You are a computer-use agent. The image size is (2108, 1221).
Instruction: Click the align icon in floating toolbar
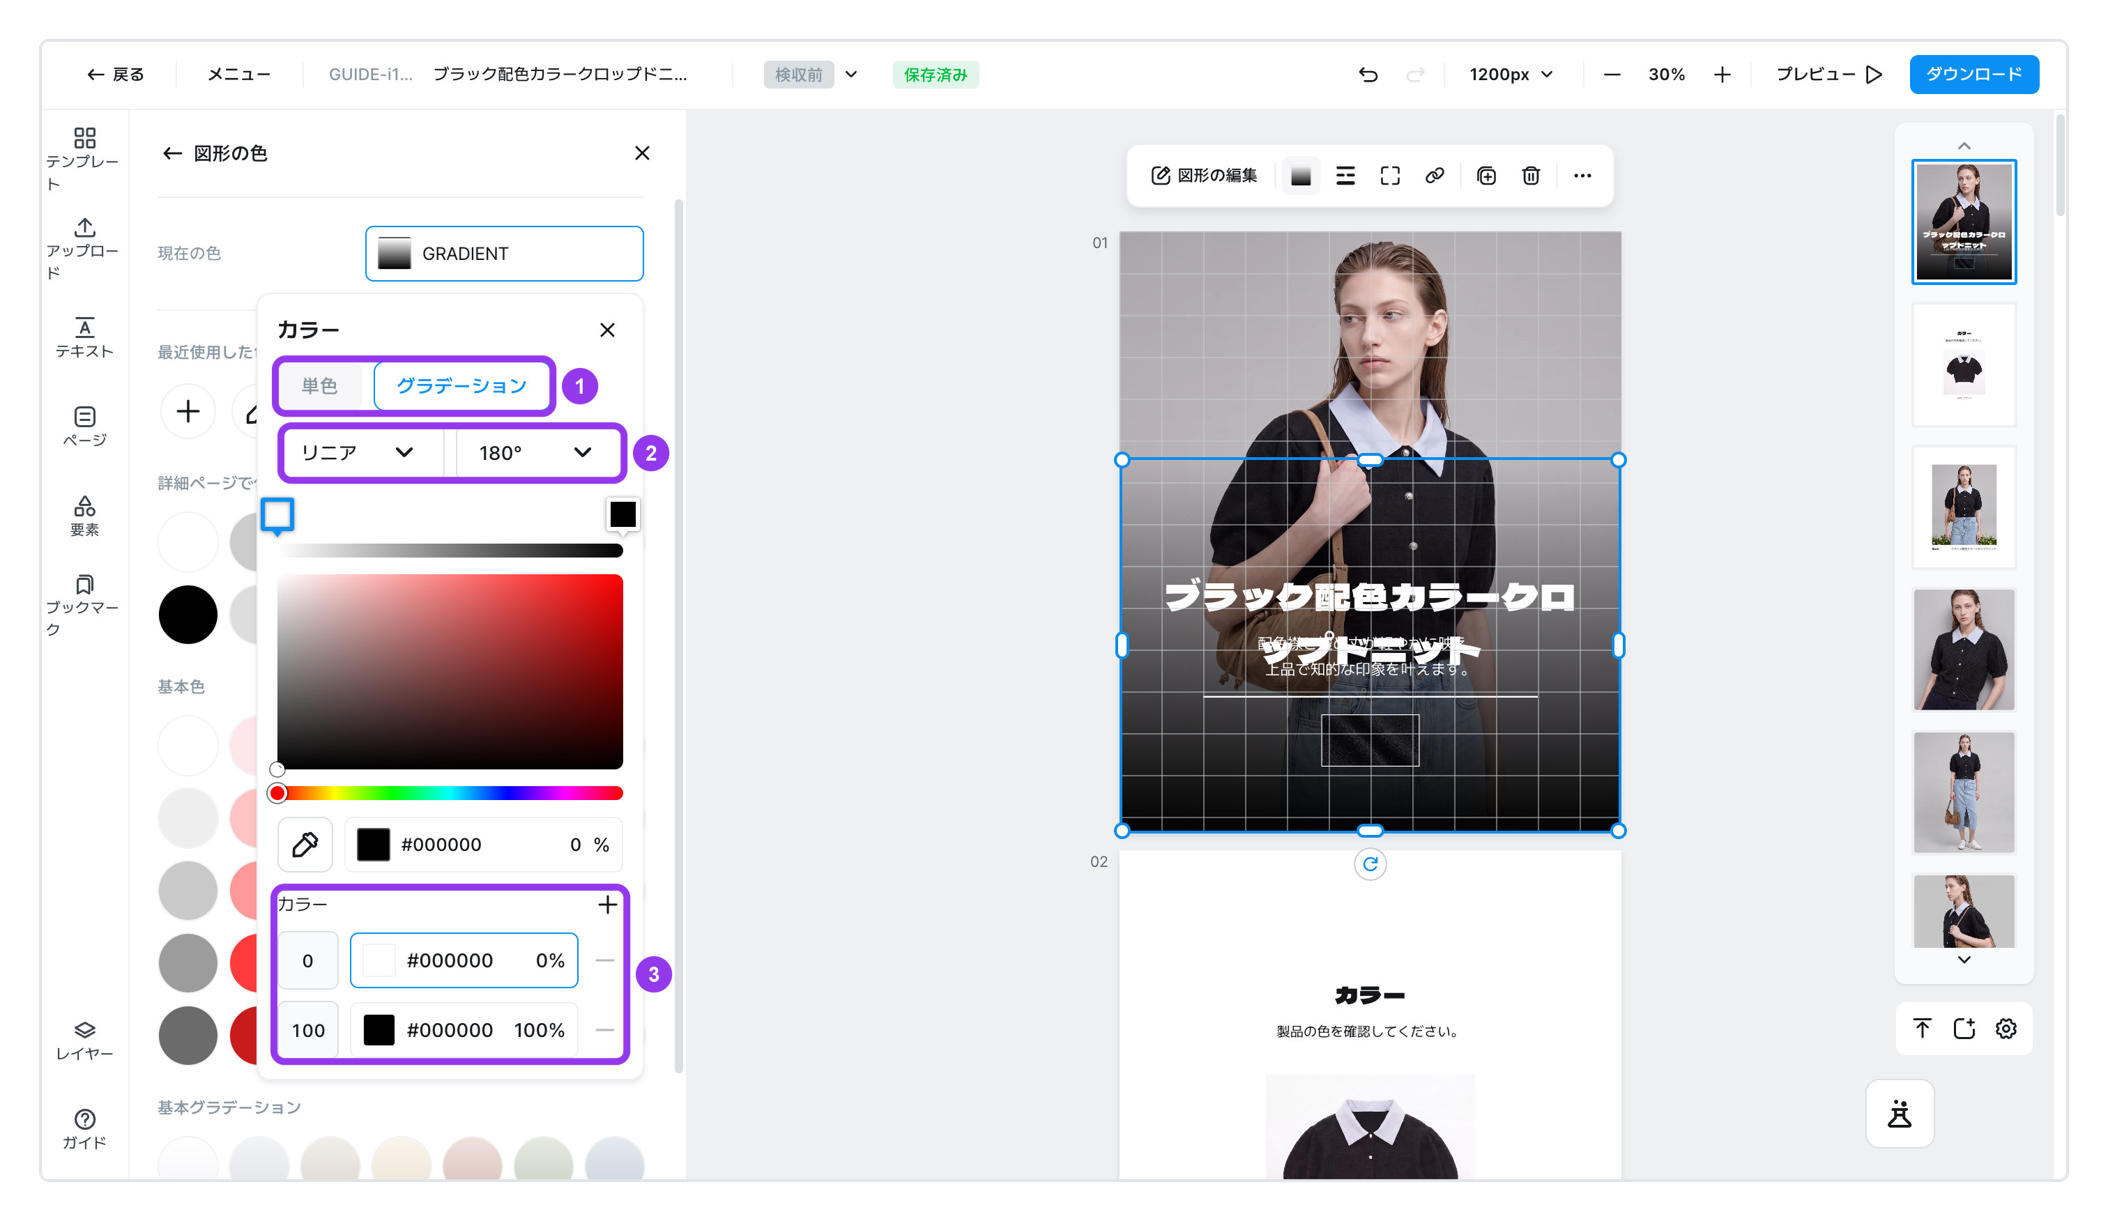(1345, 176)
